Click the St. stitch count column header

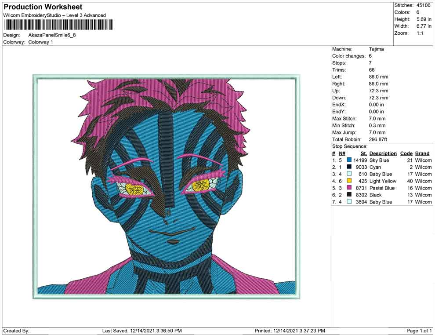coord(363,153)
